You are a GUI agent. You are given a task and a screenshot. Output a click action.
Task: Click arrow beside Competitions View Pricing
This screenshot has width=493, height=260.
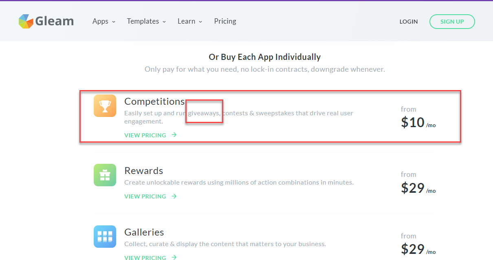click(x=174, y=135)
